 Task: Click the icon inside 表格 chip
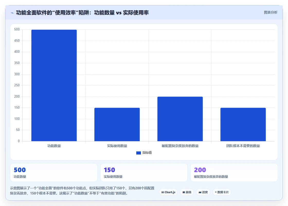click(x=184, y=192)
